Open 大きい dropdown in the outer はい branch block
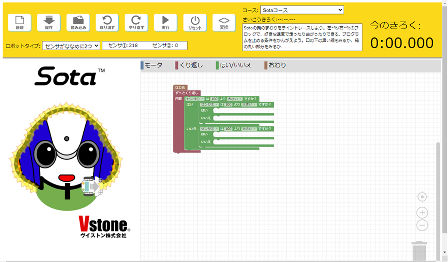Screen dimensions: 448x262 [x=249, y=105]
